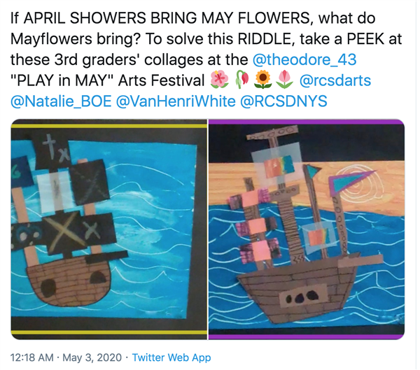Click the porthole panel on the right ship hull
Viewport: 420px width, 370px height.
pyautogui.click(x=303, y=296)
